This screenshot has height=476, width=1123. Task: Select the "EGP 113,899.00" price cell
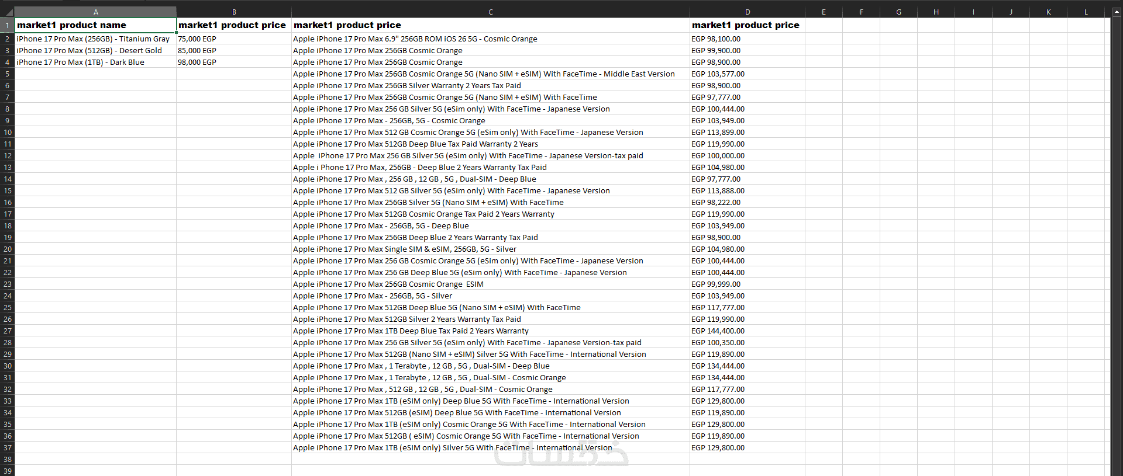pyautogui.click(x=747, y=132)
